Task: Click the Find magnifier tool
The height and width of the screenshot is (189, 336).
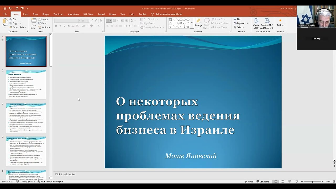Action: [x=237, y=19]
